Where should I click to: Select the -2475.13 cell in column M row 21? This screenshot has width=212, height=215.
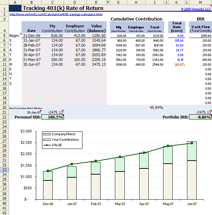tap(200, 112)
